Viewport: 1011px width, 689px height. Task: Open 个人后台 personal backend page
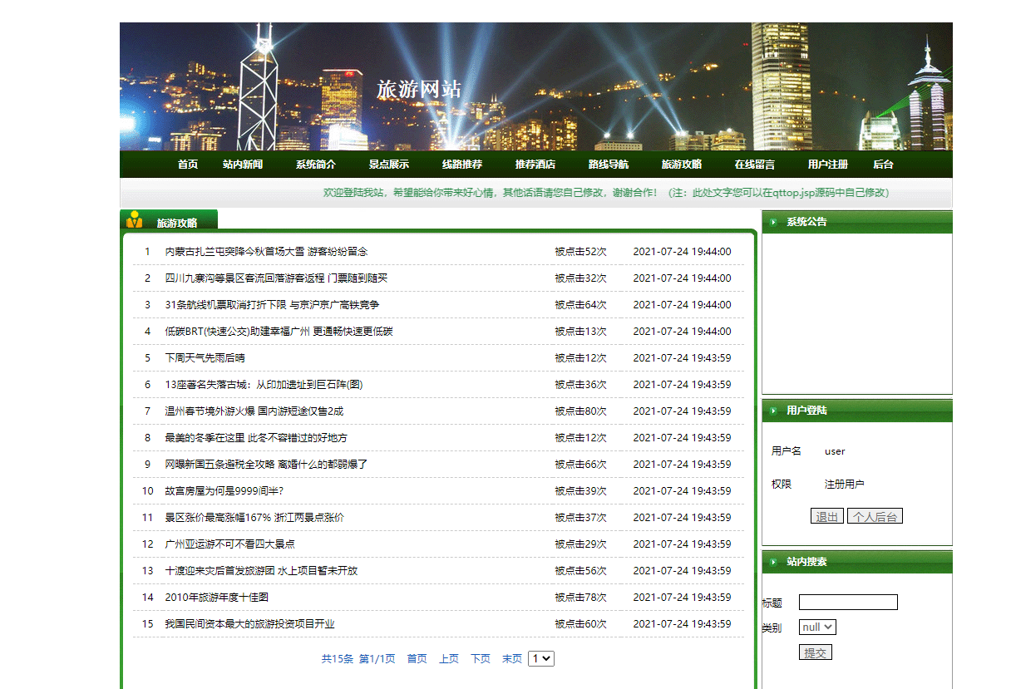coord(875,515)
